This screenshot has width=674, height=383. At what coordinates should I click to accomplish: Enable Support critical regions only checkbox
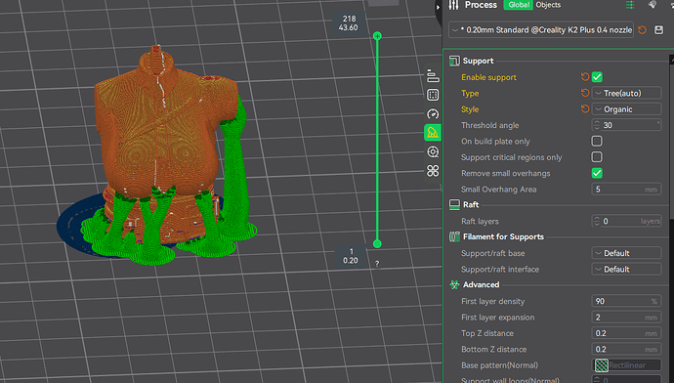tap(597, 157)
